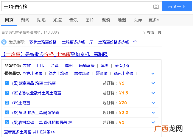Click category link 绿壳鸡蛋
This screenshot has height=137, width=193.
click(x=82, y=74)
